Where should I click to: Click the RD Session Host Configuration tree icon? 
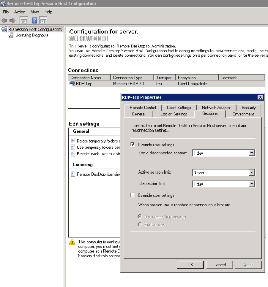click(x=4, y=29)
